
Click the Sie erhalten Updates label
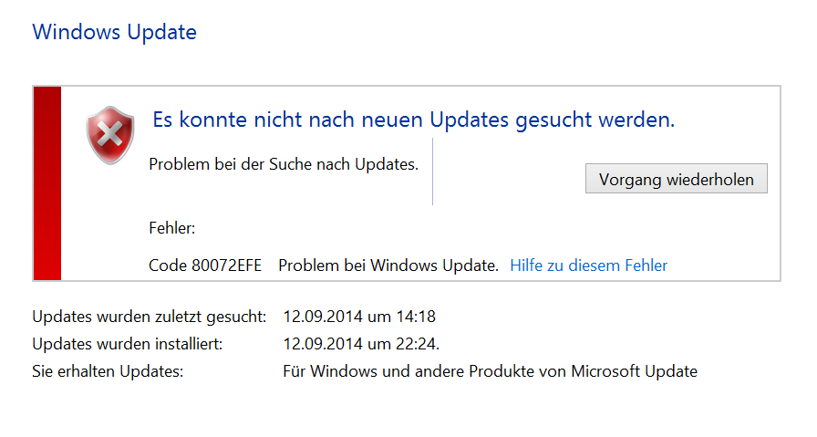point(108,371)
